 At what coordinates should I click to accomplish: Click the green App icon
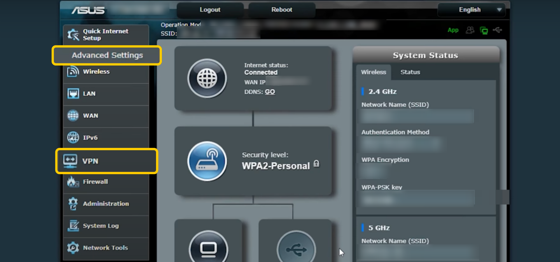click(x=453, y=30)
